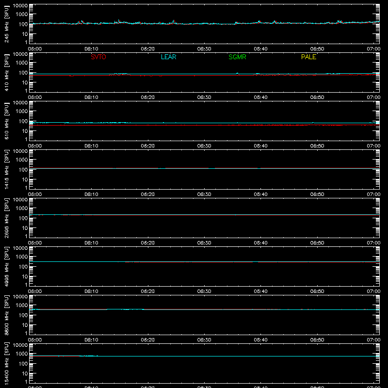Screen dimensions: 388x388
Task: Click the yellow PALE station legend label
Action: pos(308,57)
